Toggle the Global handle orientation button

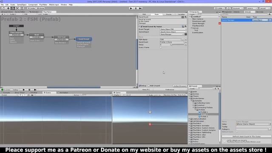pos(41,8)
